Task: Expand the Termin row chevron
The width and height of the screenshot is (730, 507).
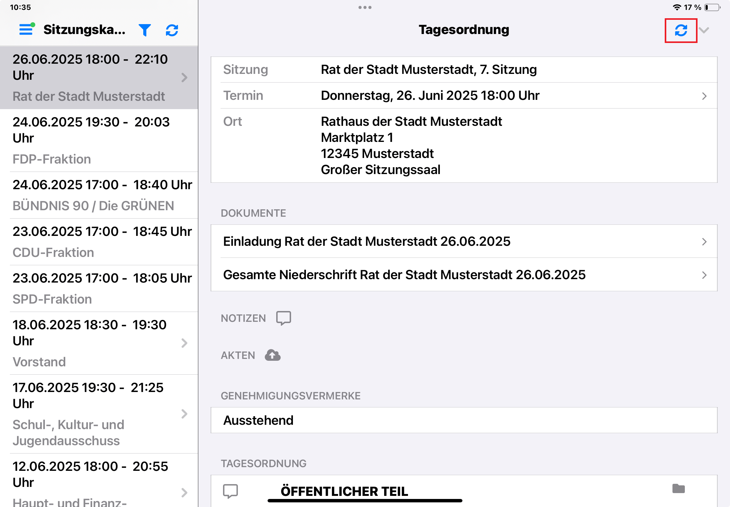Action: pos(704,96)
